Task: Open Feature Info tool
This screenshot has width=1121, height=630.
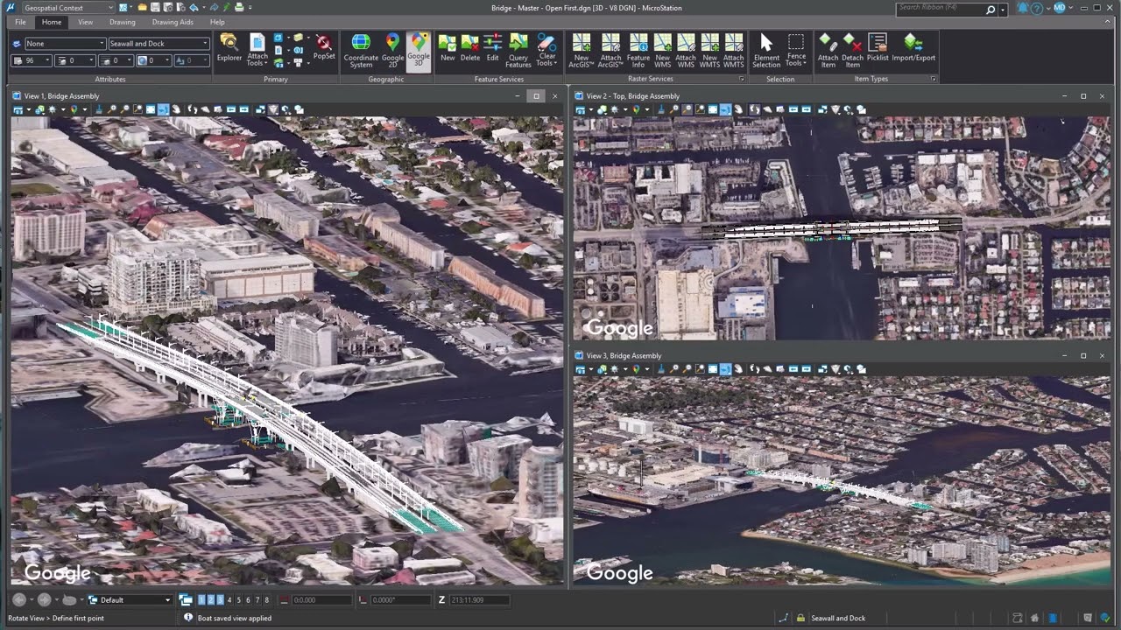Action: [638, 51]
